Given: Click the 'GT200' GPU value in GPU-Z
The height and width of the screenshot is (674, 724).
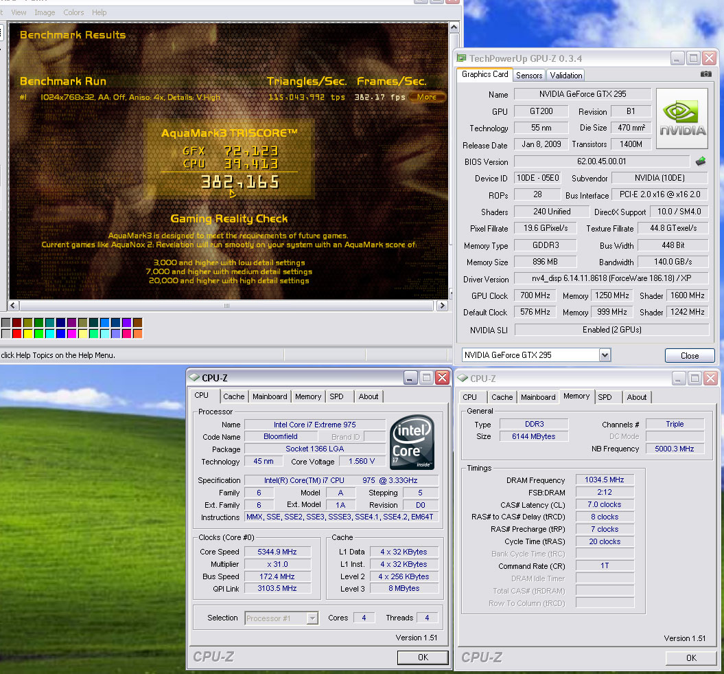Looking at the screenshot, I should click(541, 111).
